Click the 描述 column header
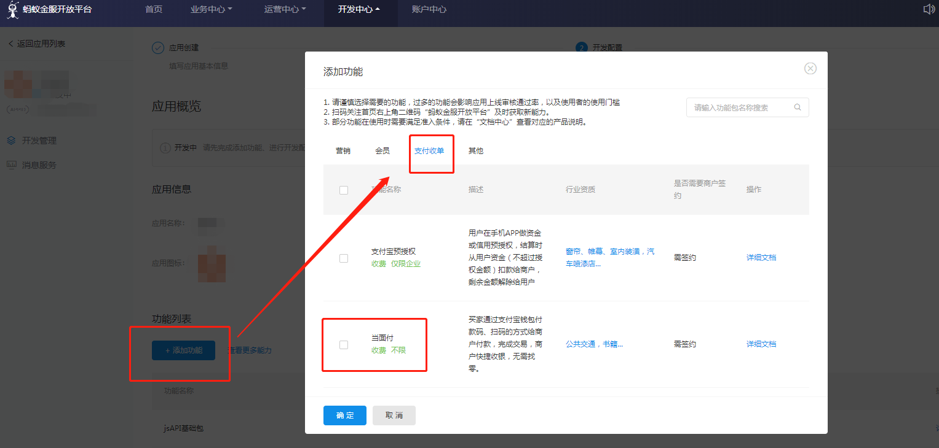The height and width of the screenshot is (448, 939). point(476,190)
